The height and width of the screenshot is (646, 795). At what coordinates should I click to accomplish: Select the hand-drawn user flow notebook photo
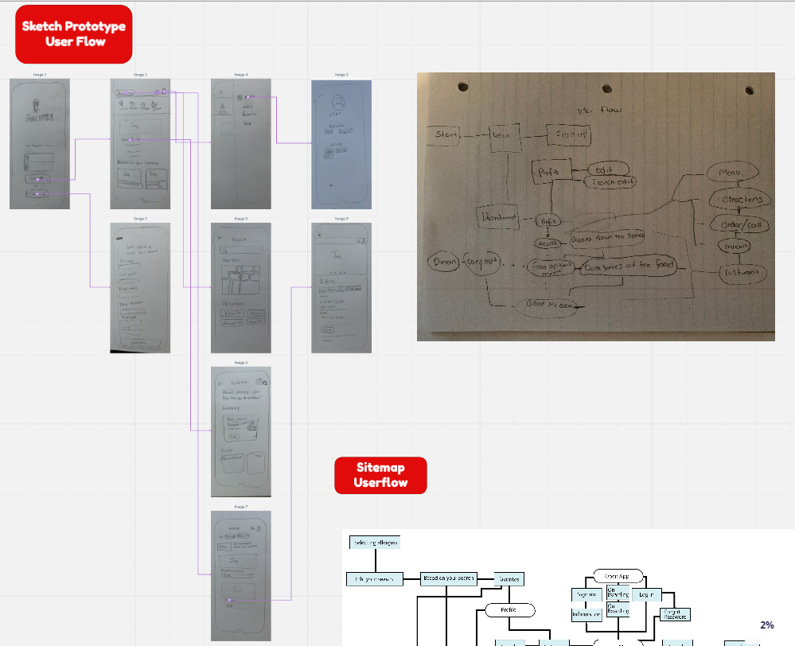pos(596,206)
